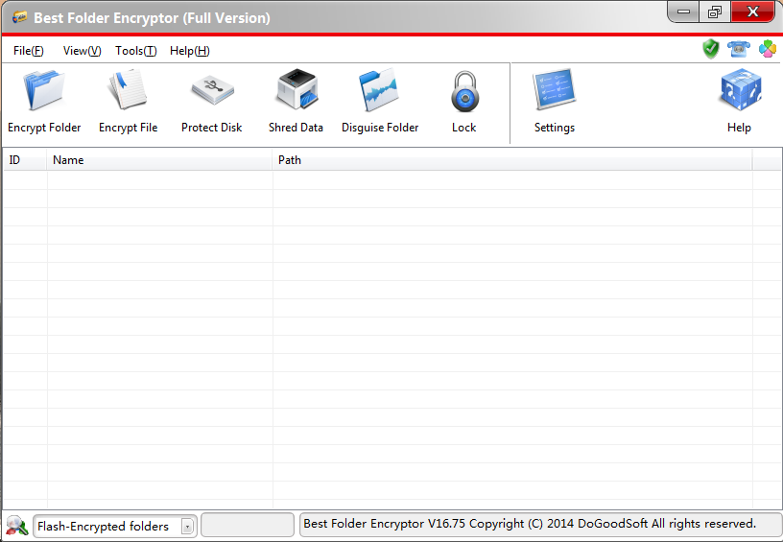Viewport: 783px width, 542px height.
Task: Open the Disguise Folder tool
Action: pos(380,102)
